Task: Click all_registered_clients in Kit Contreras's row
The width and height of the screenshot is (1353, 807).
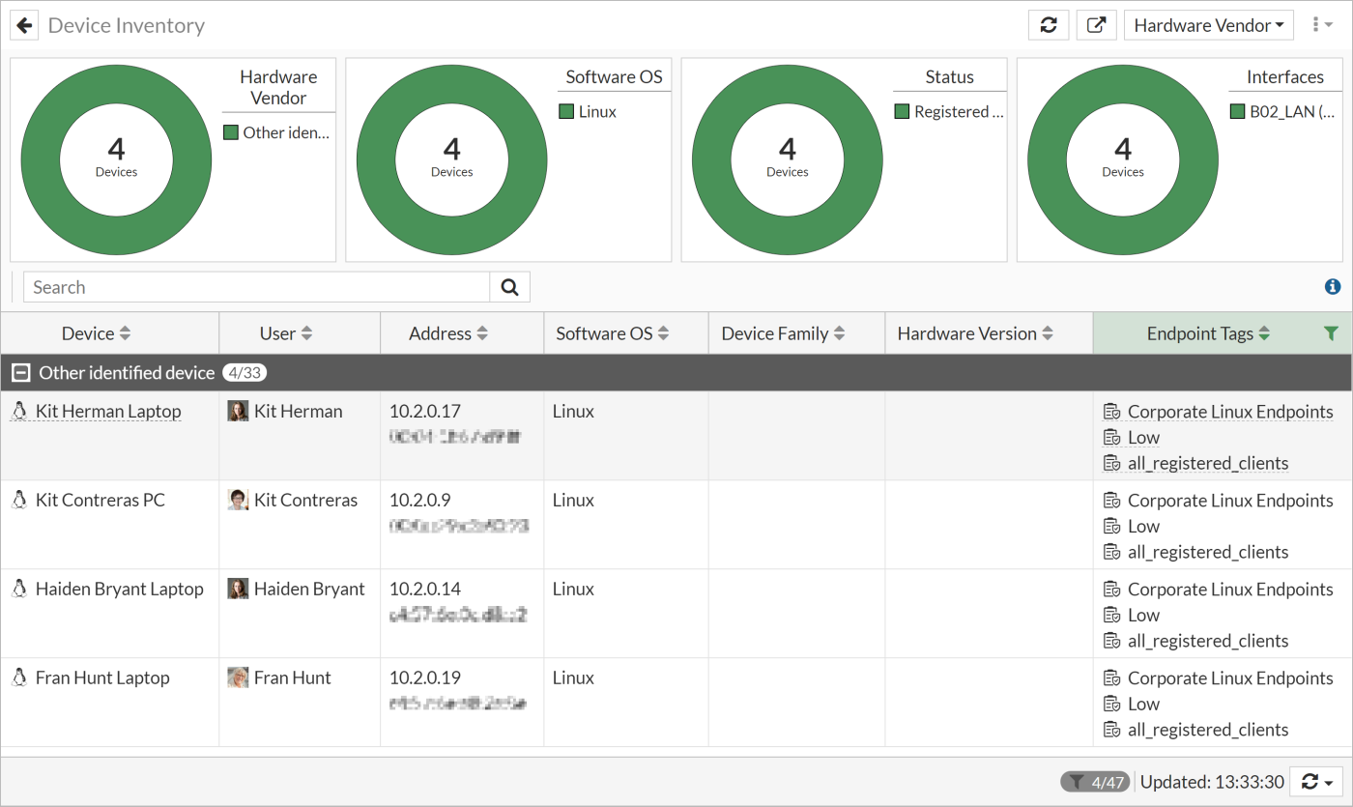Action: pos(1208,553)
